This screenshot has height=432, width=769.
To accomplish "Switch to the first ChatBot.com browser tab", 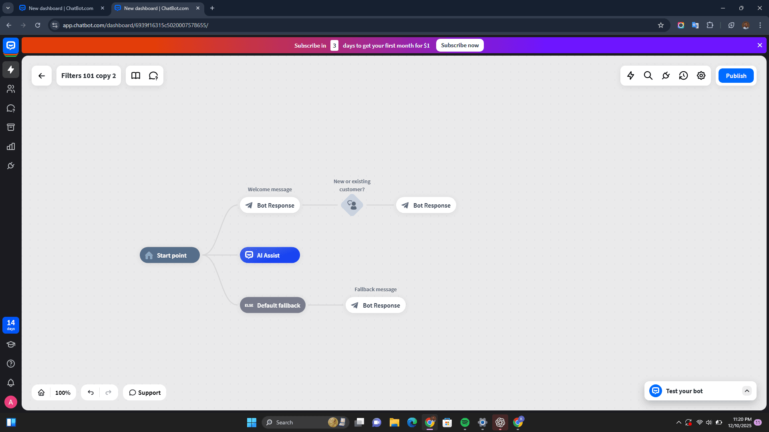I will pos(61,8).
